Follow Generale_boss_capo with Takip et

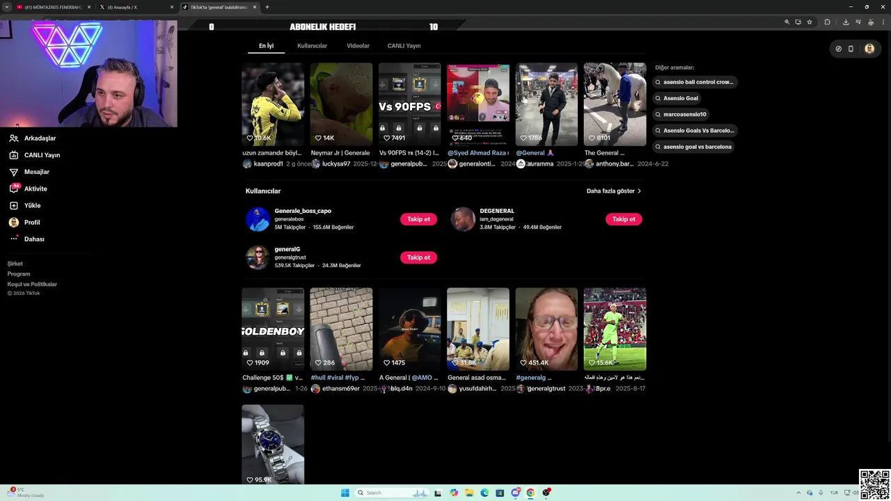(418, 219)
